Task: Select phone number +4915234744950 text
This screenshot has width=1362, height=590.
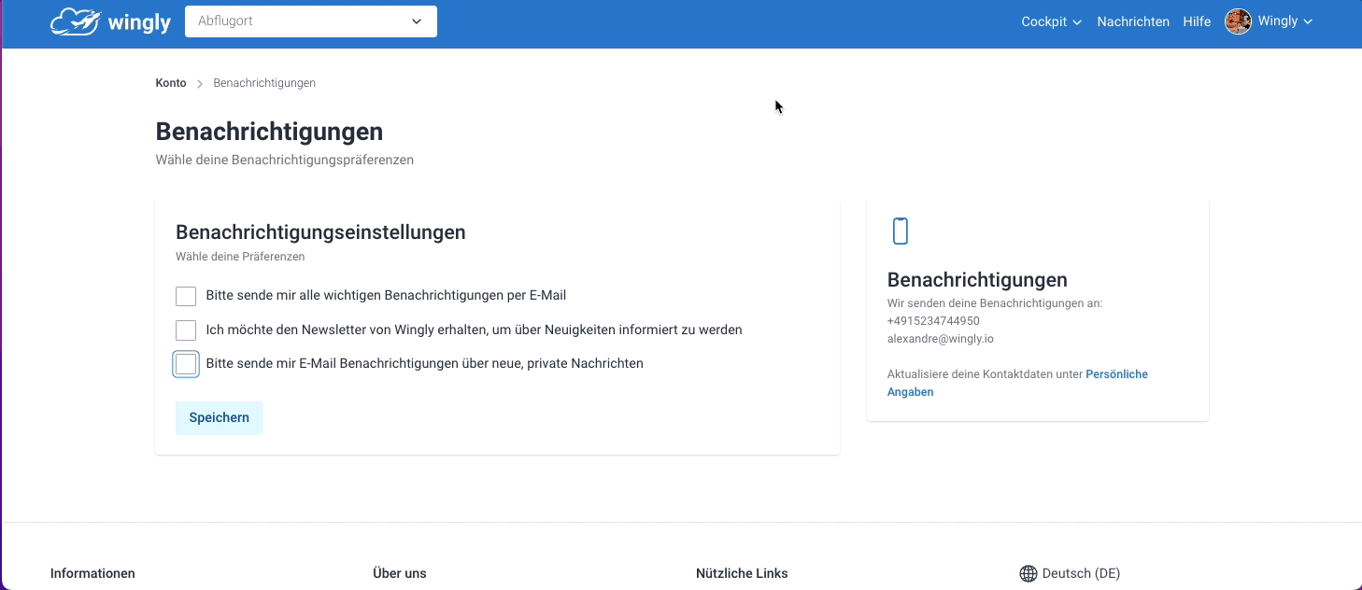Action: [x=933, y=321]
